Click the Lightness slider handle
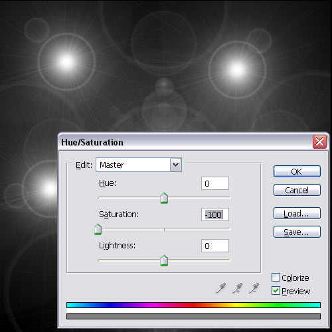 click(164, 260)
